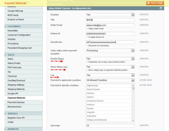This screenshot has width=169, height=131.
Task: Open RSS Feeds settings
Action: 23,15
